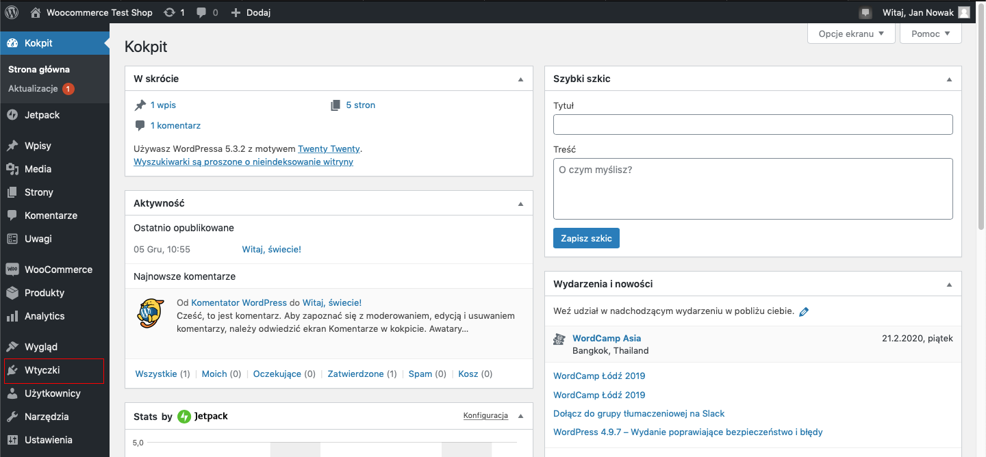
Task: Collapse the Szybki szkic panel
Action: (x=949, y=79)
